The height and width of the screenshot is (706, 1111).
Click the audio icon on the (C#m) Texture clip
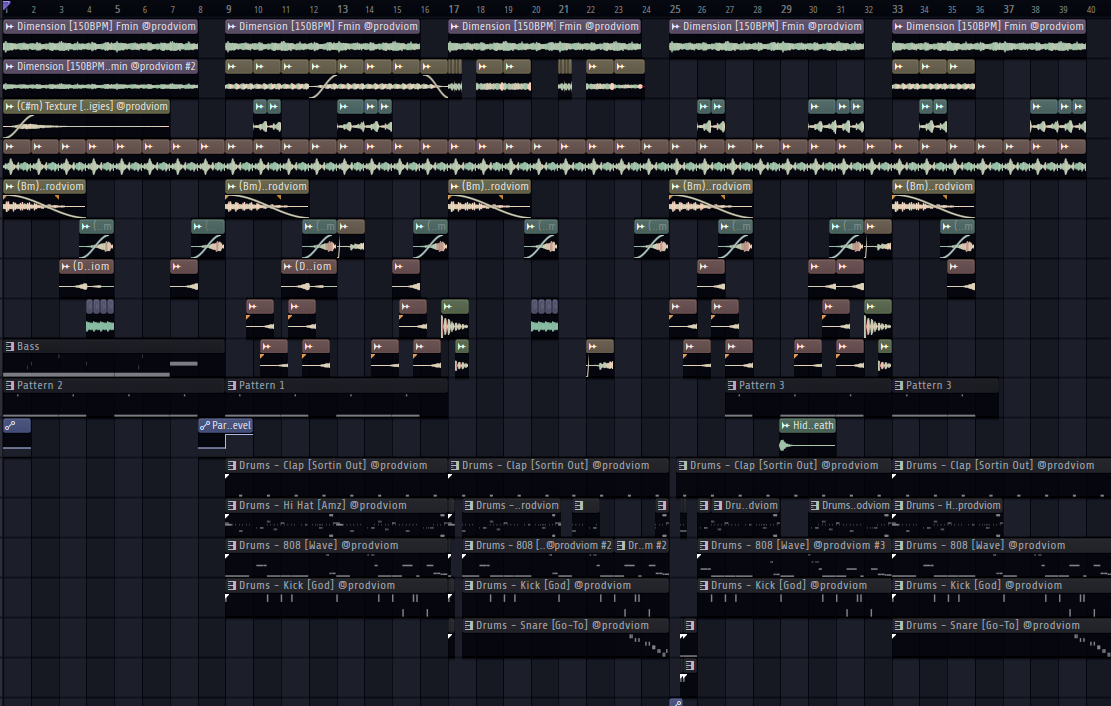pyautogui.click(x=10, y=107)
